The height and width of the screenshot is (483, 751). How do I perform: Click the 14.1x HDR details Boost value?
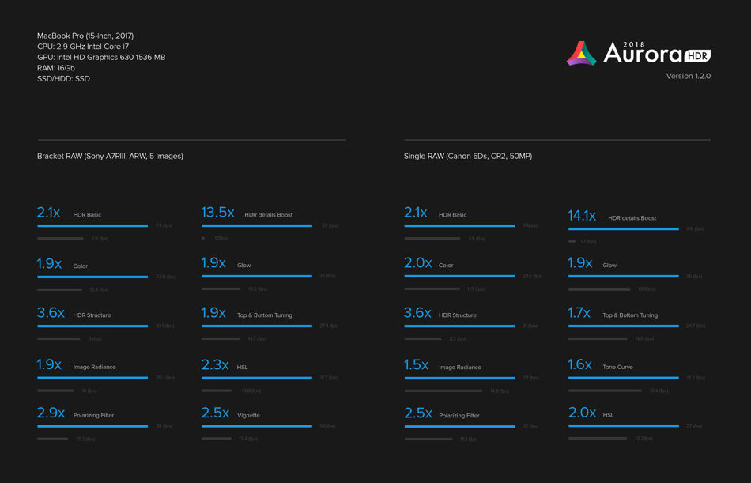582,216
